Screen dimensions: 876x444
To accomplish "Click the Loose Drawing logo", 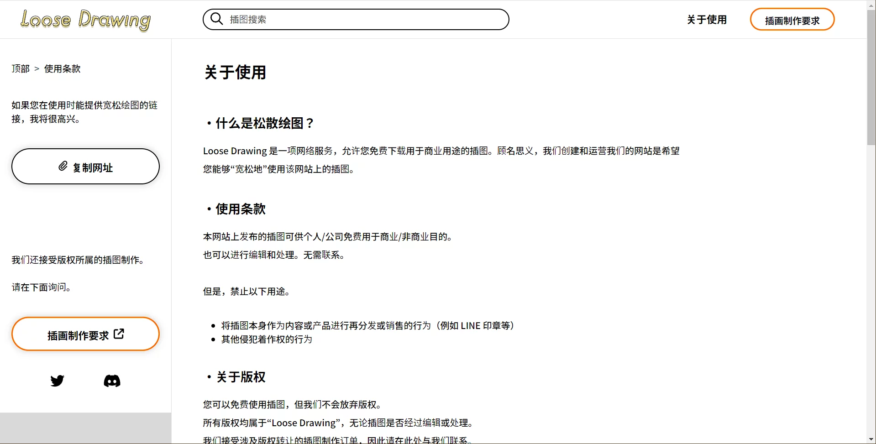I will [85, 20].
